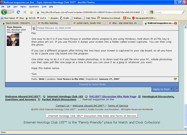Screen dimensions: 187x135
Task: Open the B of A bookmark
Action: click(x=42, y=18)
